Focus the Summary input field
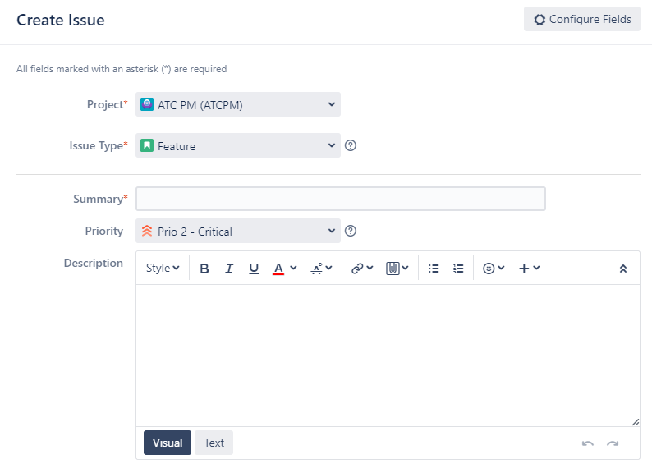 341,199
